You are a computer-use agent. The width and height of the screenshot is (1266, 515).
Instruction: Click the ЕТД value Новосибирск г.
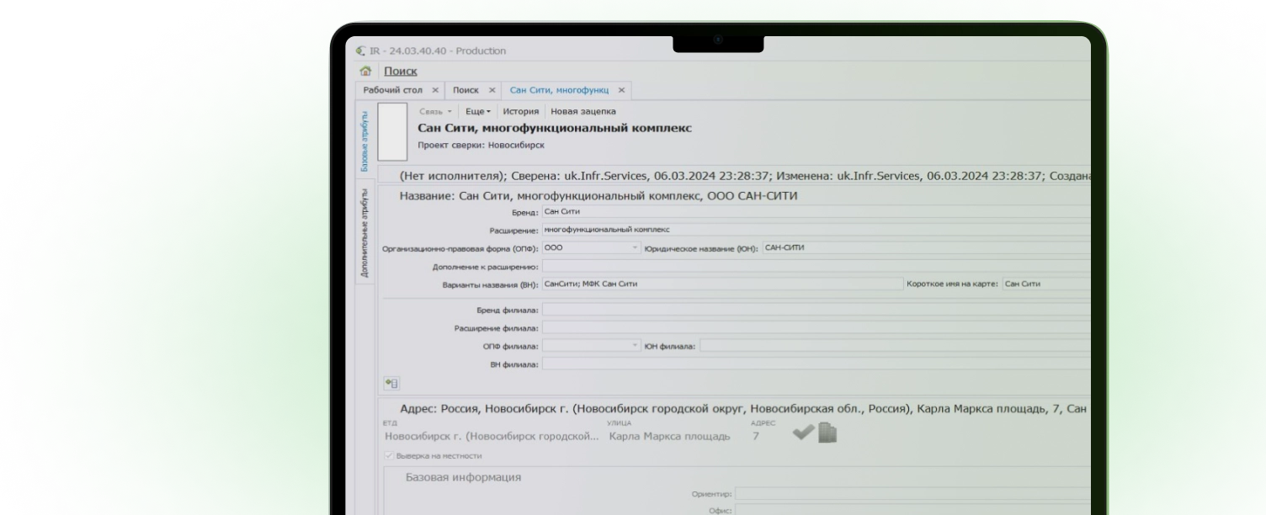pos(490,437)
